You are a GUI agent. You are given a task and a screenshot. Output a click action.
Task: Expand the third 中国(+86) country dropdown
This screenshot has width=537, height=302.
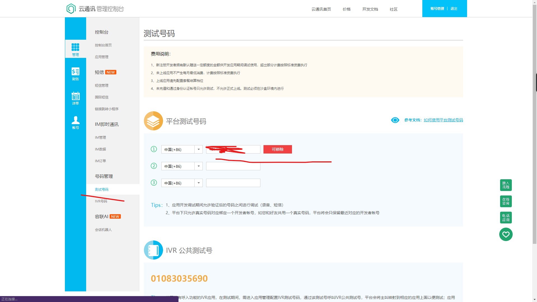coord(199,183)
